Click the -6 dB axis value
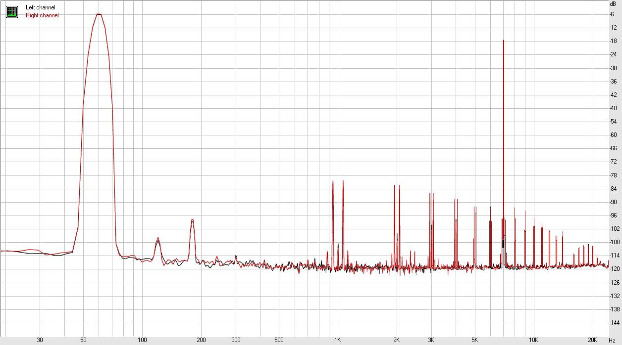The height and width of the screenshot is (345, 622). tap(613, 14)
